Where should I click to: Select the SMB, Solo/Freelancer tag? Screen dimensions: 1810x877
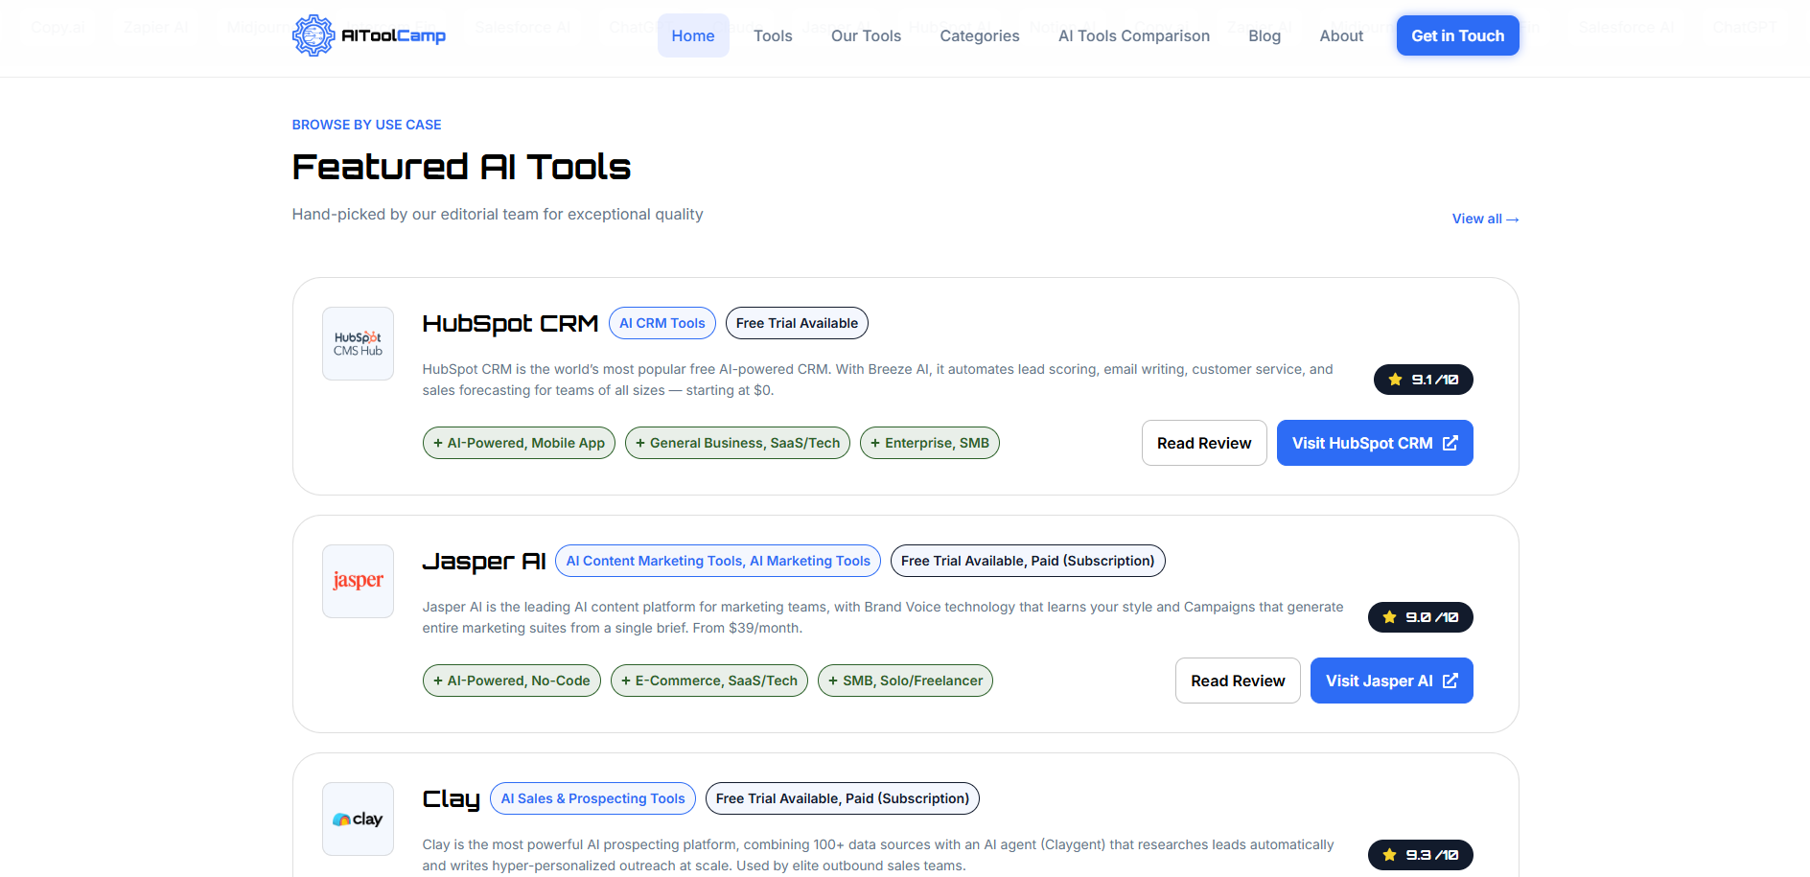[905, 681]
